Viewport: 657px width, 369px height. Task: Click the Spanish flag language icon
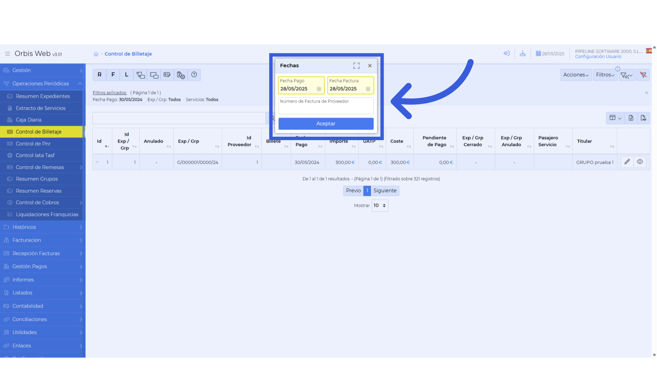pyautogui.click(x=649, y=51)
